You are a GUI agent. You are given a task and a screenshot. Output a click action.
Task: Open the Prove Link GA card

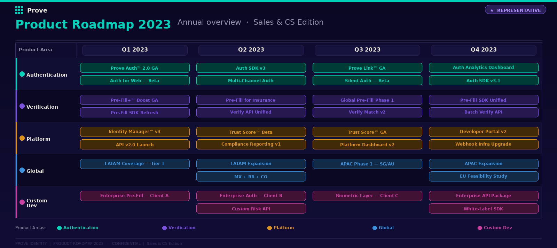(367, 68)
